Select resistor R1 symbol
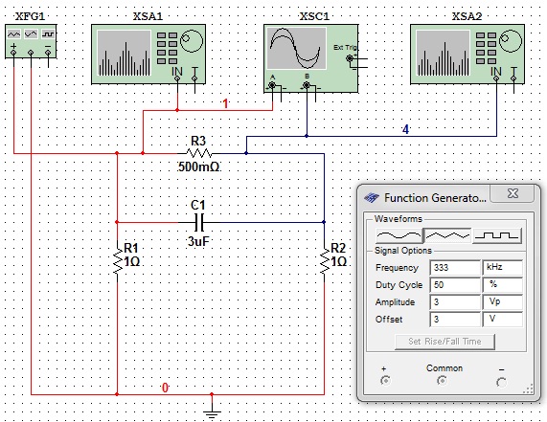This screenshot has height=422, width=547. click(117, 260)
